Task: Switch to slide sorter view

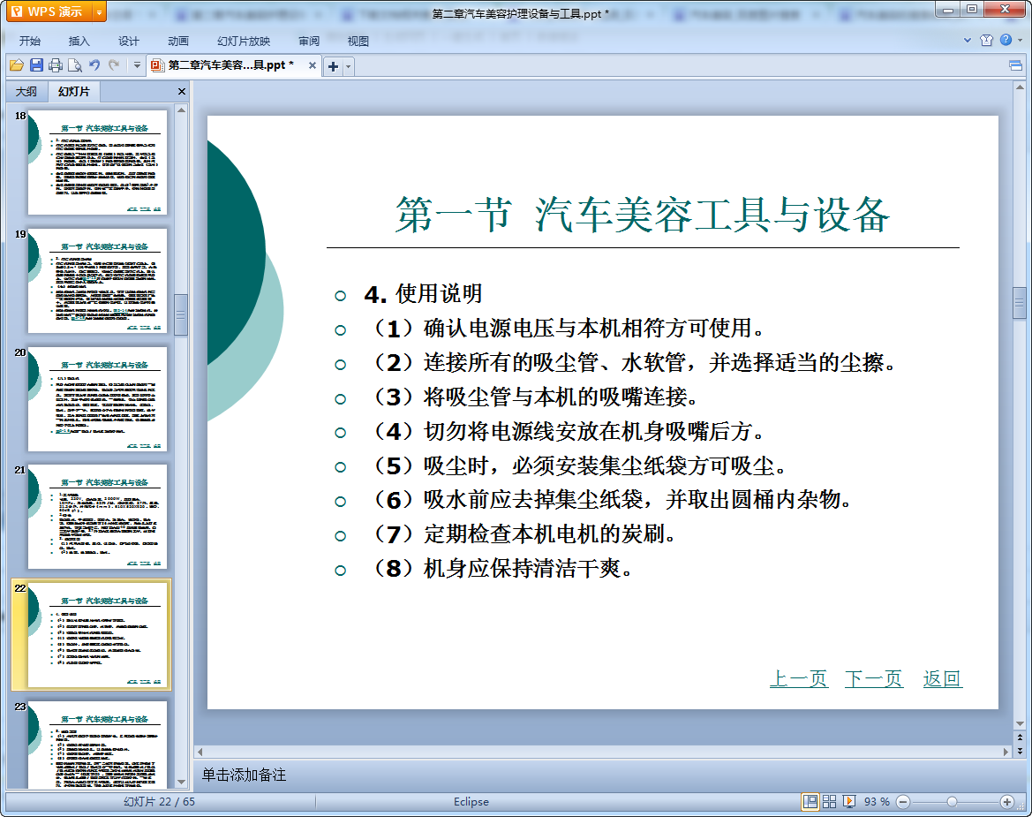Action: 829,801
